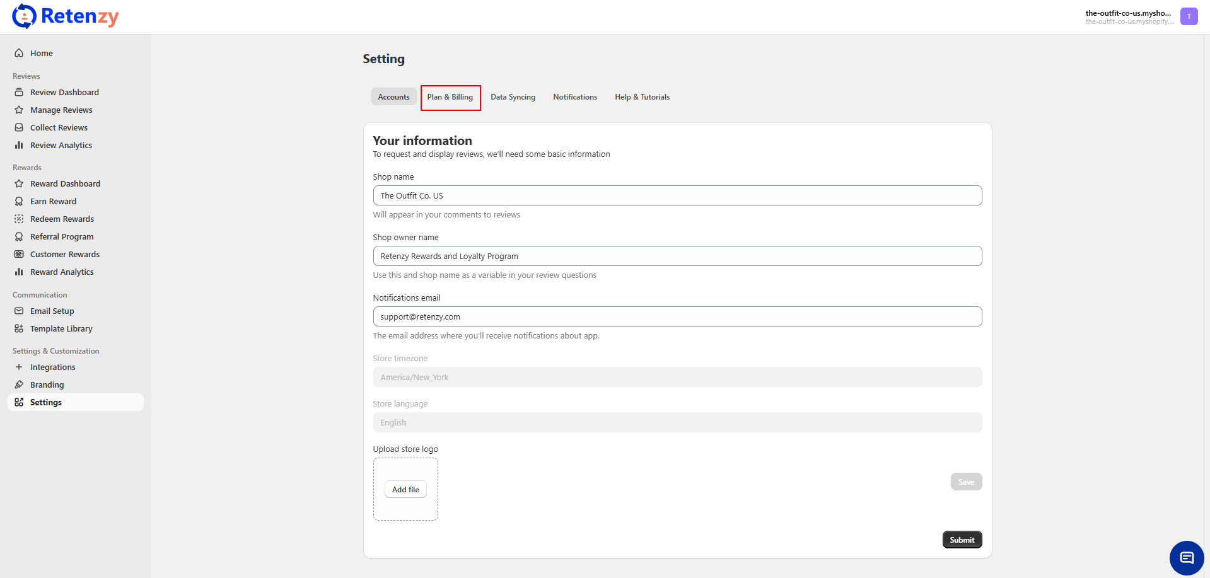The width and height of the screenshot is (1210, 578).
Task: Click the Retenzy logo
Action: tap(66, 16)
